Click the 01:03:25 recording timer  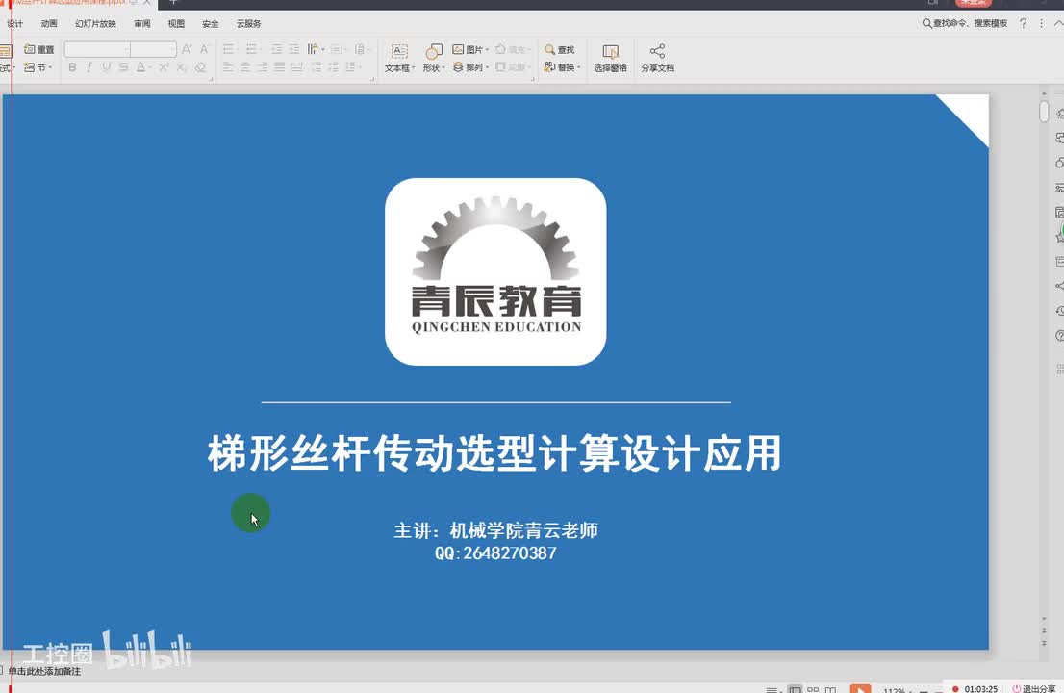point(980,688)
